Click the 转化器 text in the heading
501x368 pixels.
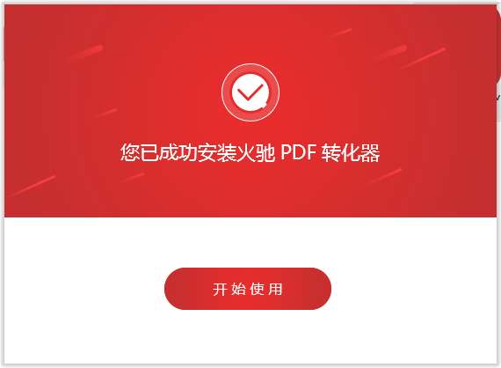[x=351, y=152]
